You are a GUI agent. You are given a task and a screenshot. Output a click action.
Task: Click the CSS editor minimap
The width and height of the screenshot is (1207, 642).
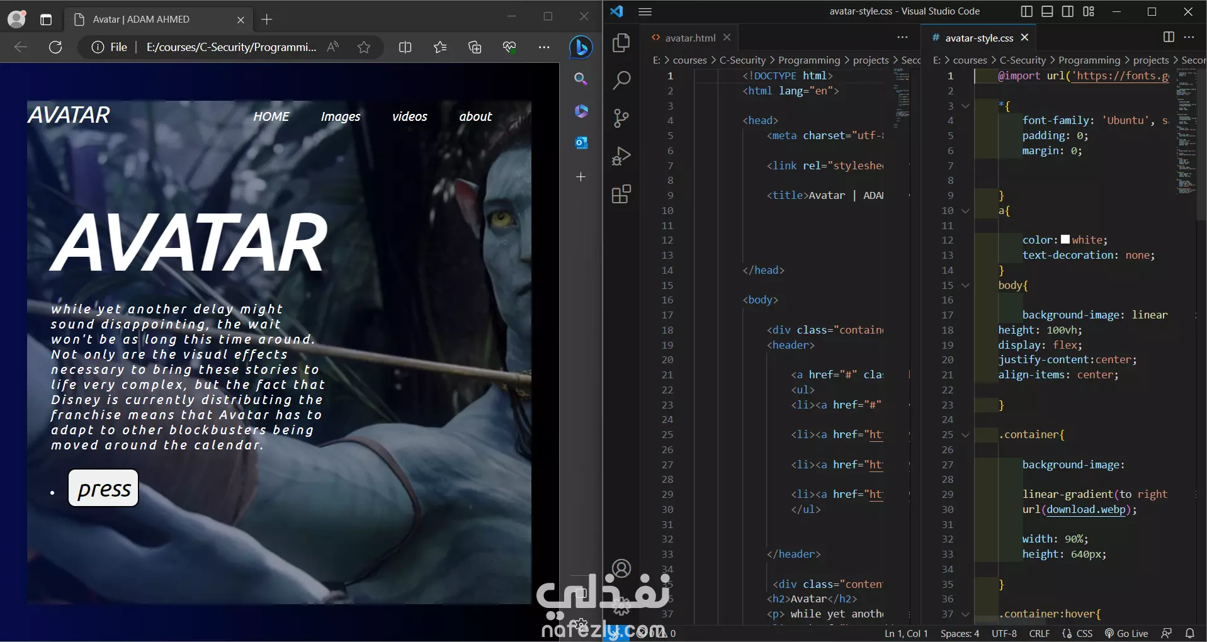tap(1186, 132)
